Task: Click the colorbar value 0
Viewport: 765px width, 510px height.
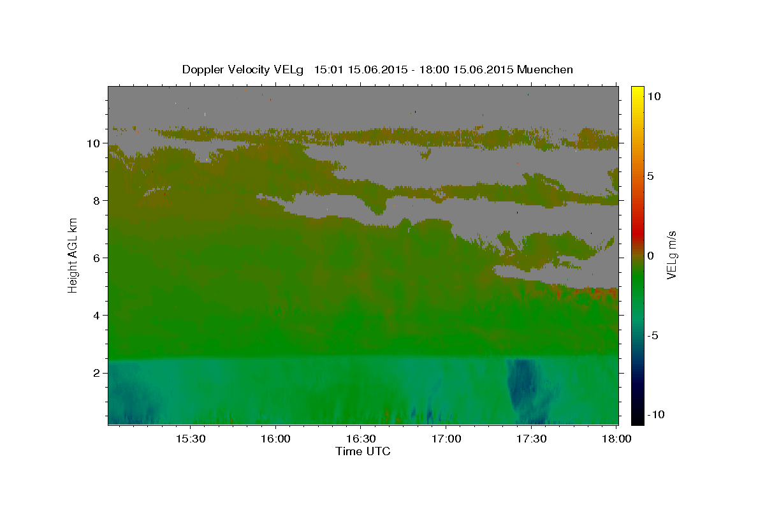Action: point(651,256)
